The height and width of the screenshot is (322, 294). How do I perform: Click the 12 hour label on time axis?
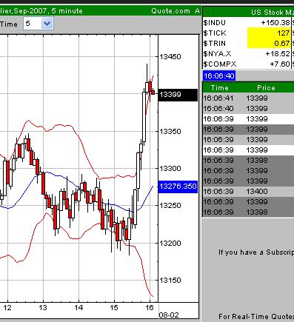coord(7,308)
